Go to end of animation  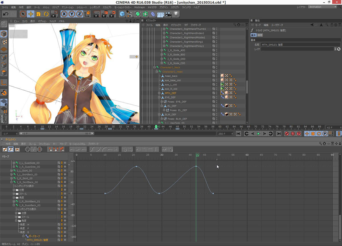279,134
